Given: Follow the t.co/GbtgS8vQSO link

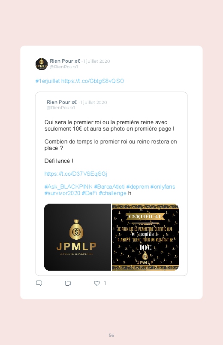Looking at the screenshot, I should pos(93,81).
